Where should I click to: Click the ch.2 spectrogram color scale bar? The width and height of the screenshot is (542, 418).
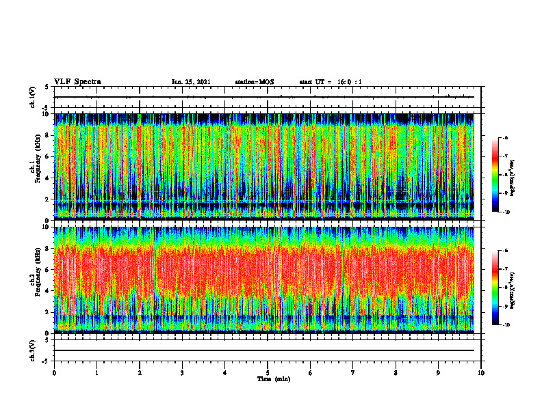pyautogui.click(x=495, y=288)
